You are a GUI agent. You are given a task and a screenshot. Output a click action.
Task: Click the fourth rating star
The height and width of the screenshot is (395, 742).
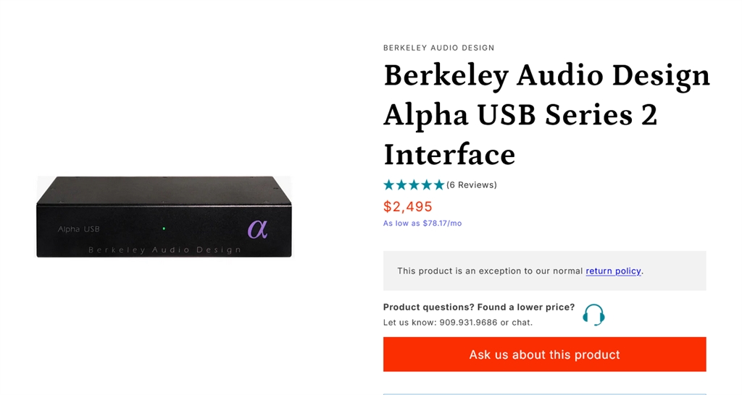pyautogui.click(x=426, y=184)
